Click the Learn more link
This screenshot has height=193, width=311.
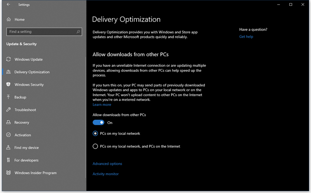click(102, 105)
